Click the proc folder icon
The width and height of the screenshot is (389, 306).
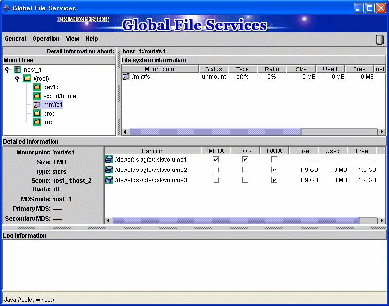point(37,114)
